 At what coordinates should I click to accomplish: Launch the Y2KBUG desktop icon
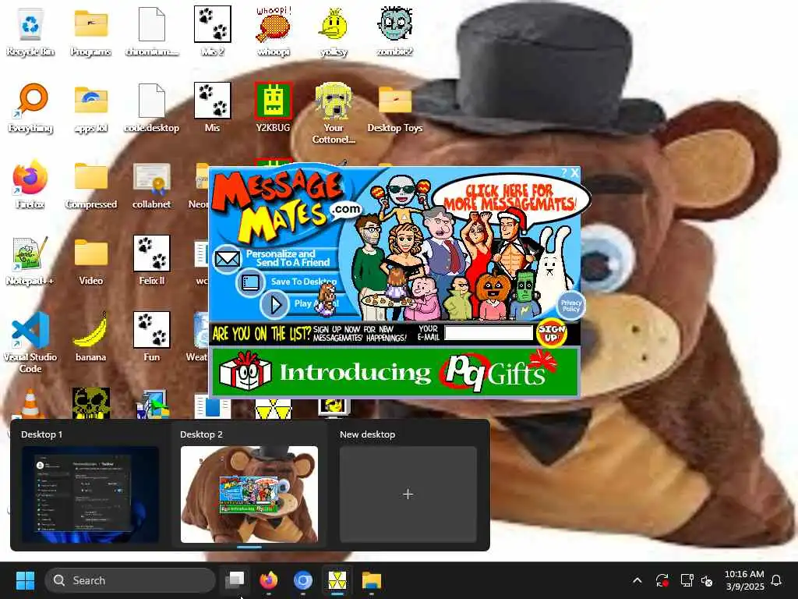(274, 107)
